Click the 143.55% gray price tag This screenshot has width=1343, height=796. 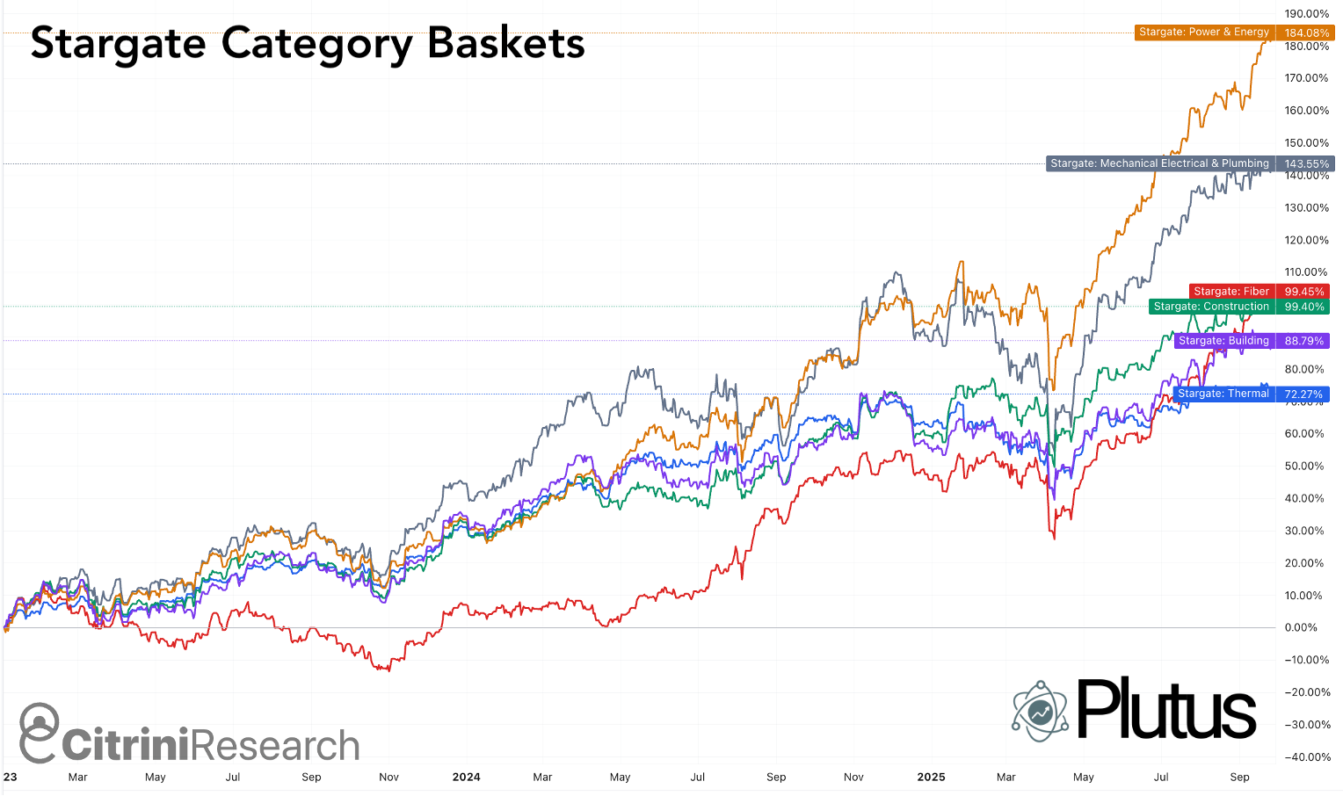[1306, 163]
